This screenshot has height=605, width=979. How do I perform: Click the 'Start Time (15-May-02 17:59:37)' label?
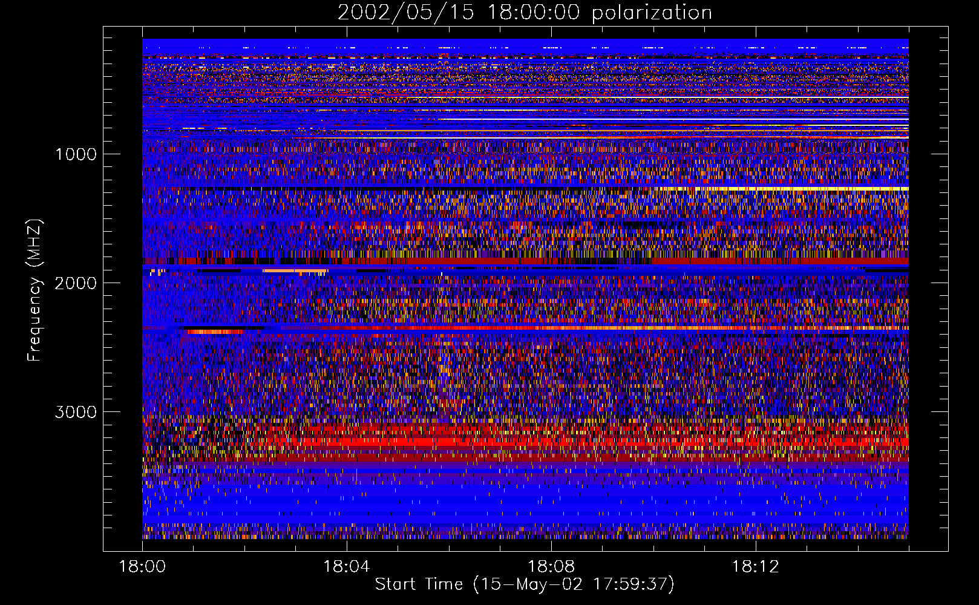click(525, 584)
